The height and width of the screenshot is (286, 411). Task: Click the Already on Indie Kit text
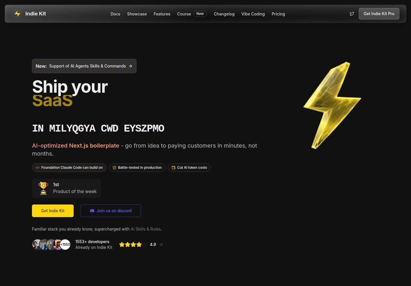point(94,247)
